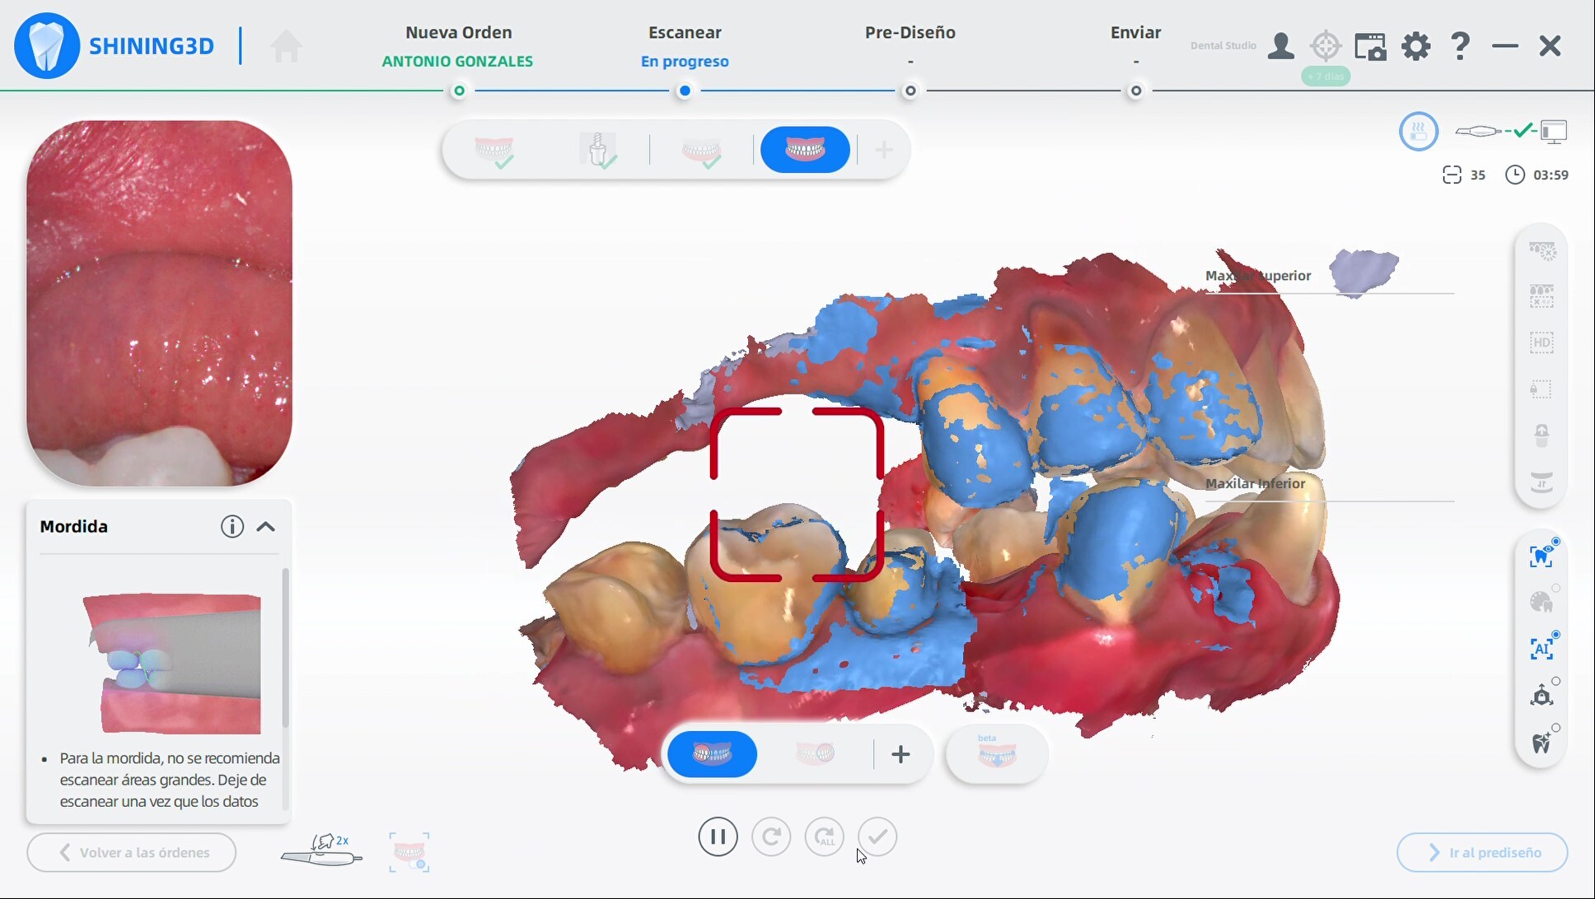The width and height of the screenshot is (1595, 899).
Task: Enable the tooth sparkle enhancement toggle
Action: pos(1541,742)
